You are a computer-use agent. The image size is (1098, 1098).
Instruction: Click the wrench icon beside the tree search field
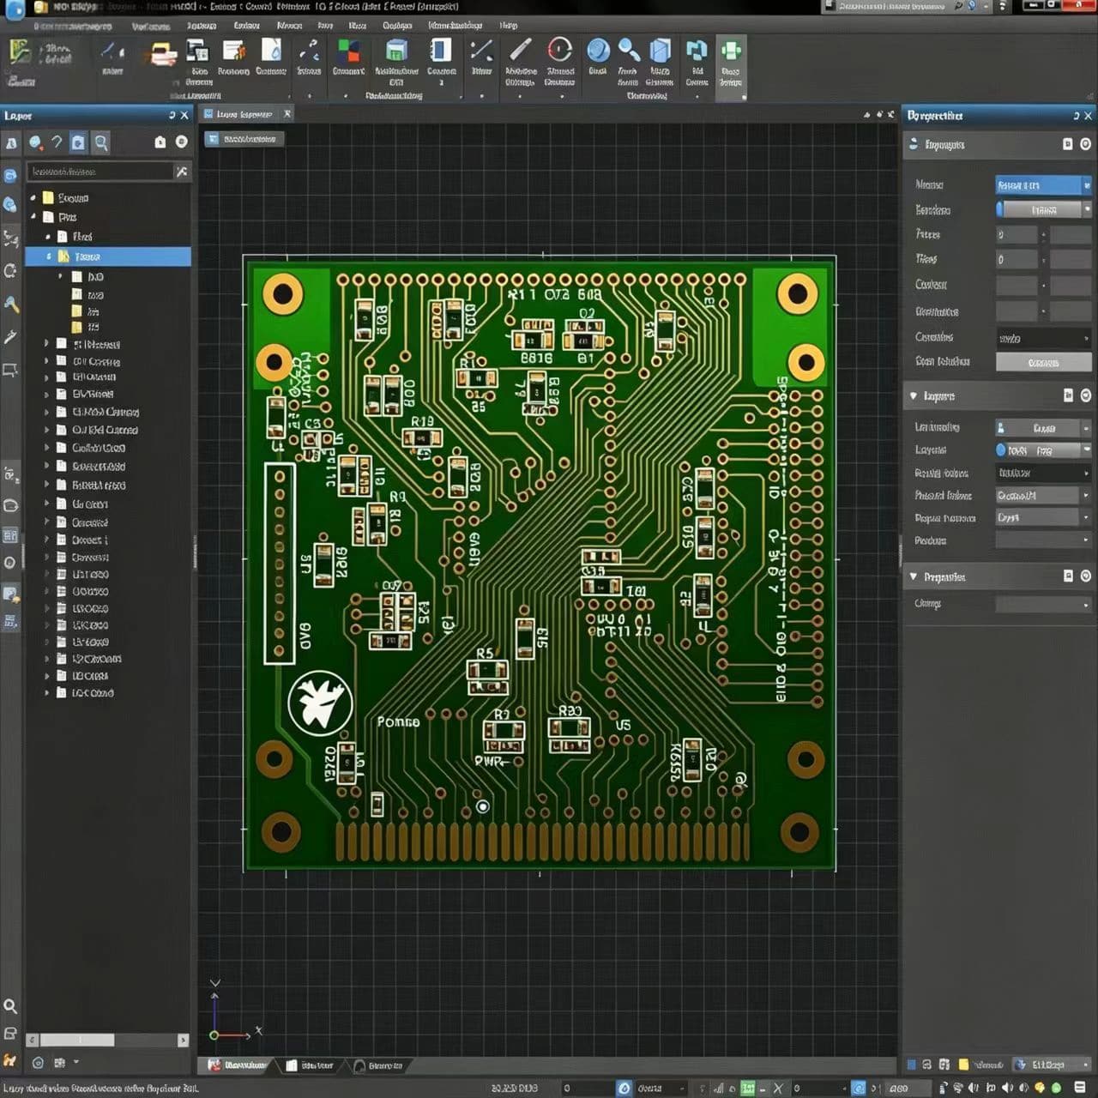182,172
